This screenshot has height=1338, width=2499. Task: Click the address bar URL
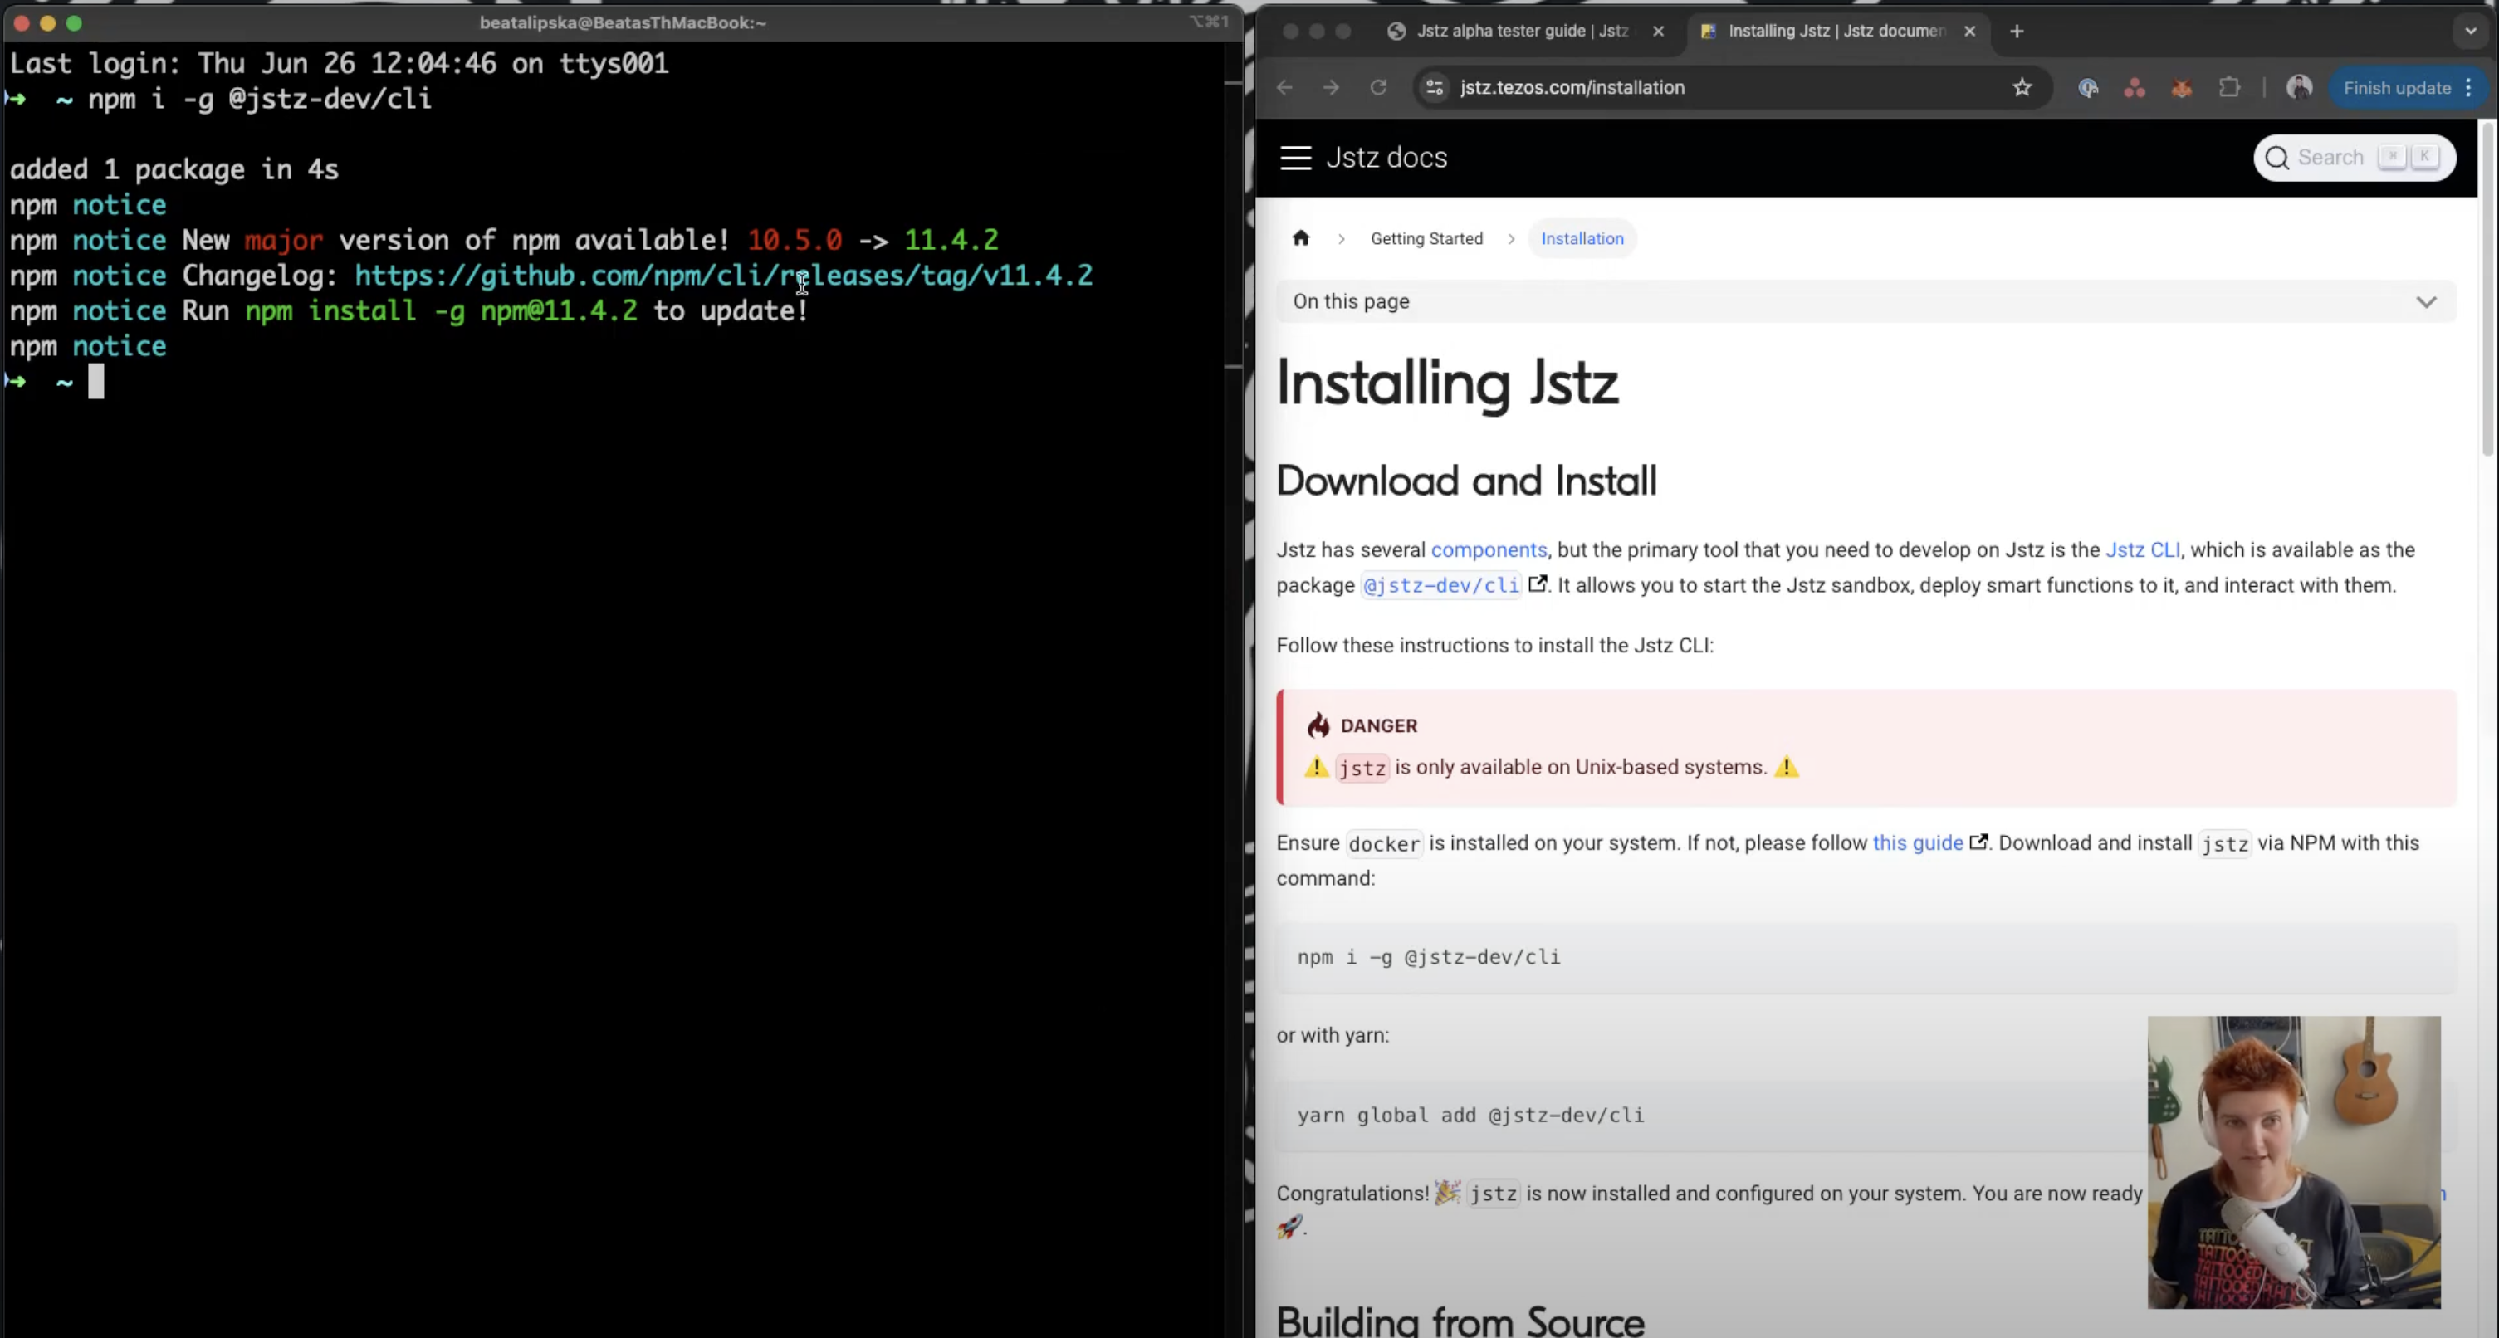(x=1572, y=88)
